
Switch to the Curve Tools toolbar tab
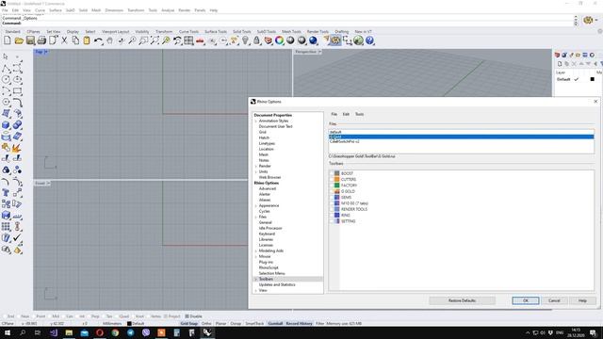point(188,31)
